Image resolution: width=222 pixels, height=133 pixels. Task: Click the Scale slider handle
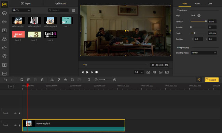click(x=195, y=33)
